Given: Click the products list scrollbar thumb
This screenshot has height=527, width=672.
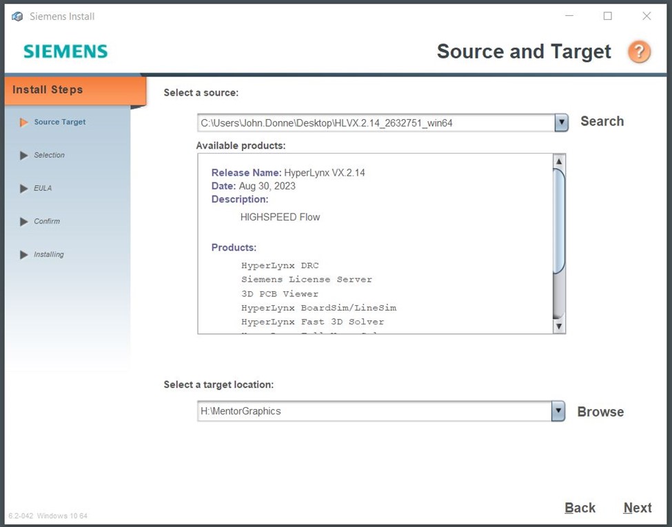Looking at the screenshot, I should (559, 221).
